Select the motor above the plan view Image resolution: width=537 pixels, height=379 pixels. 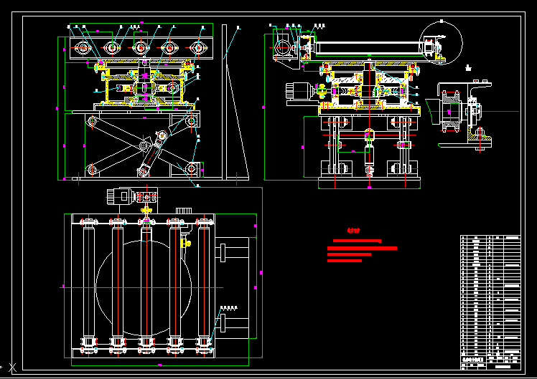coord(120,196)
